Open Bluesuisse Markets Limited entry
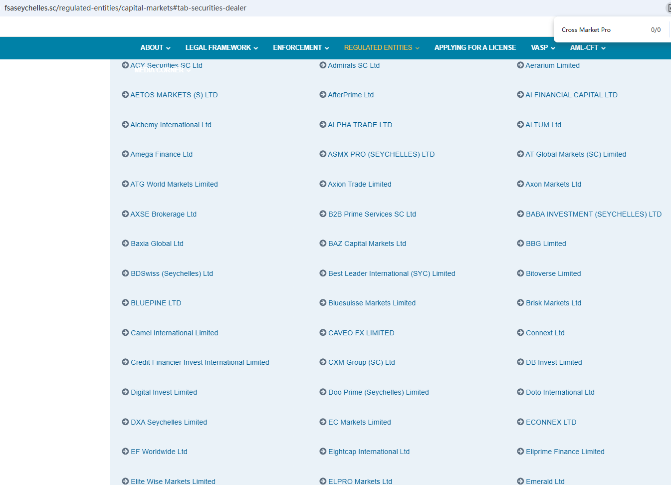671x485 pixels. (372, 303)
